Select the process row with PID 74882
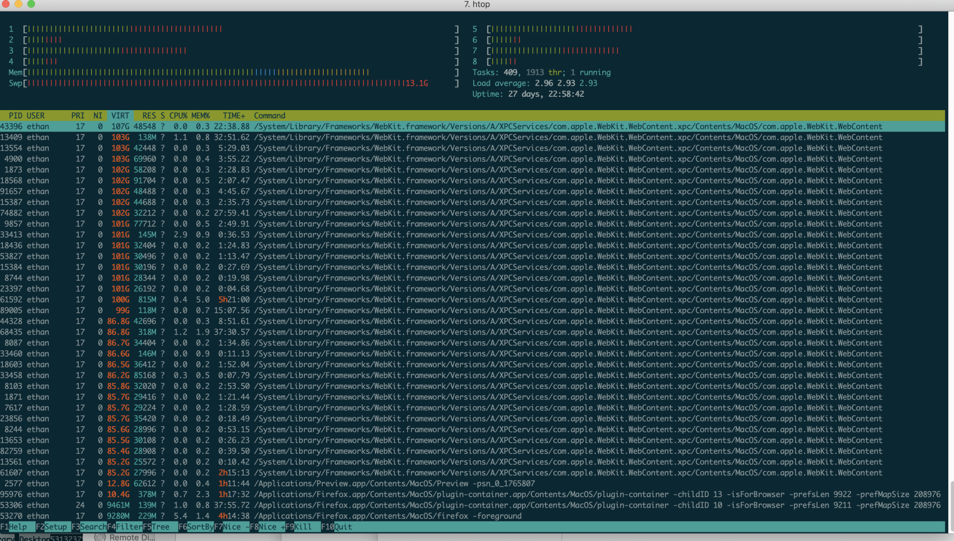954x541 pixels. click(x=472, y=213)
